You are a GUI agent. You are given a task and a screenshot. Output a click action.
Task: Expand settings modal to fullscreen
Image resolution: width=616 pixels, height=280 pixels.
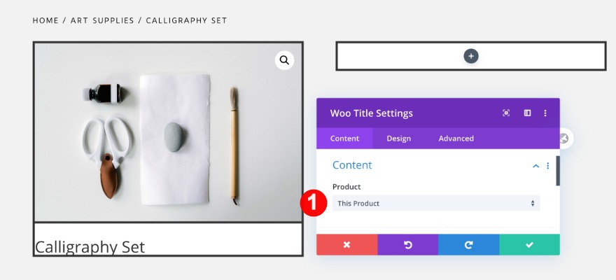506,113
